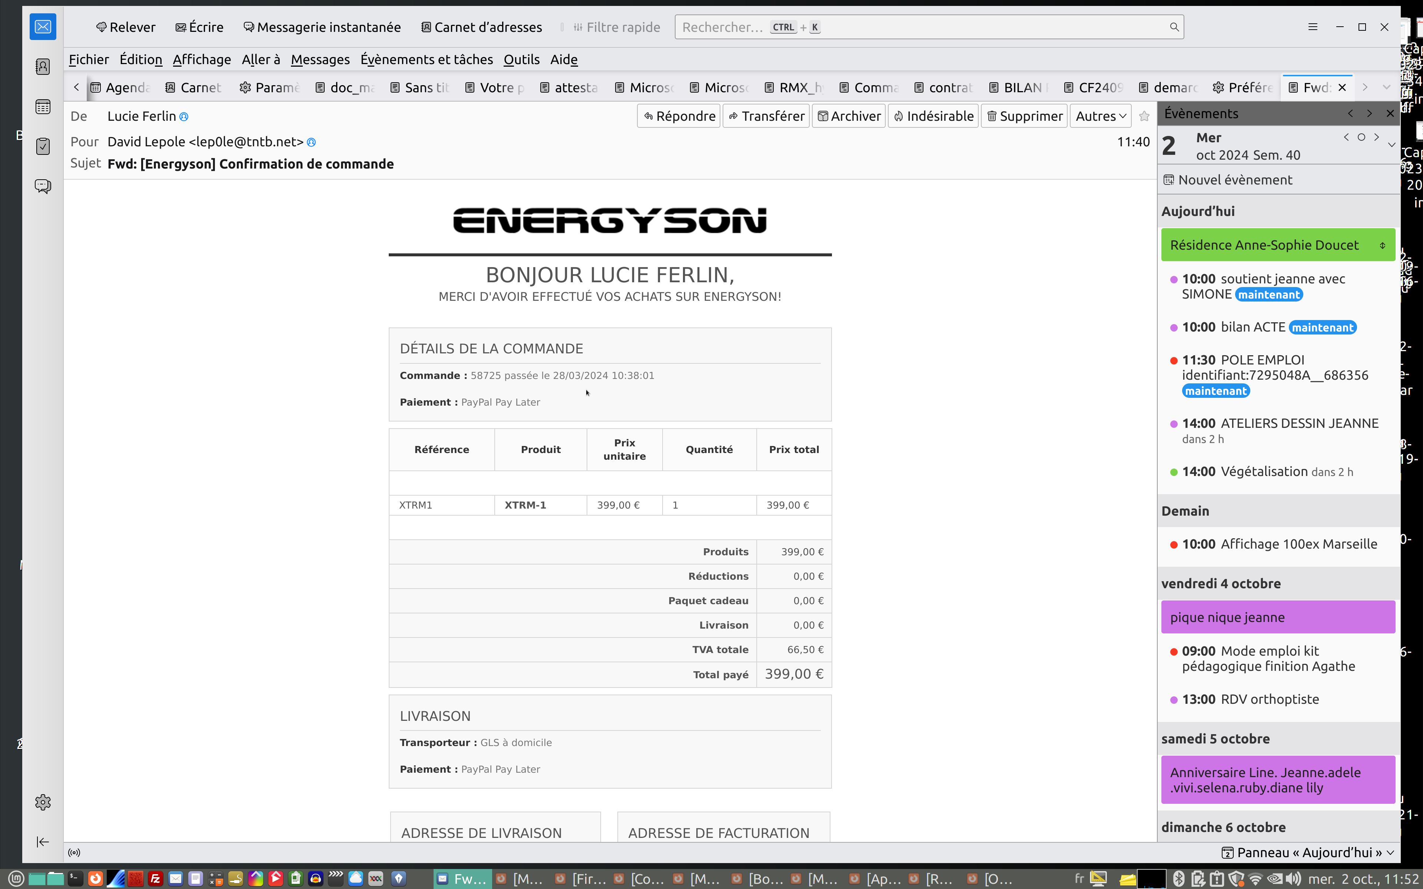1423x889 pixels.
Task: Open the Tasks sidebar icon
Action: tap(43, 146)
